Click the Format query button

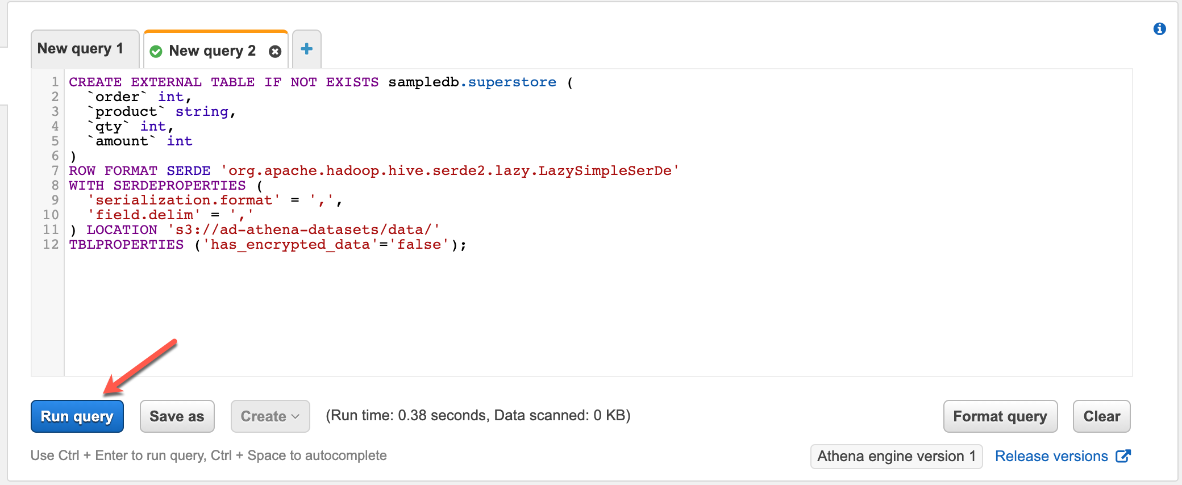tap(1000, 416)
